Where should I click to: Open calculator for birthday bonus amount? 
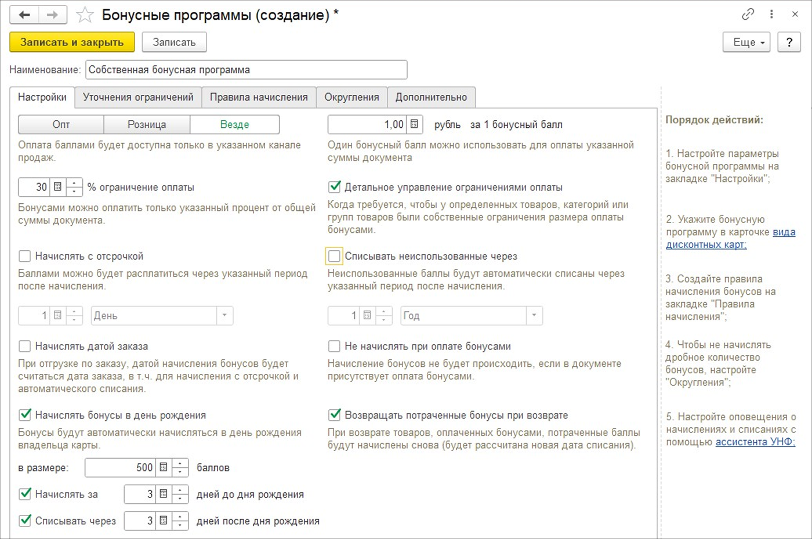163,467
